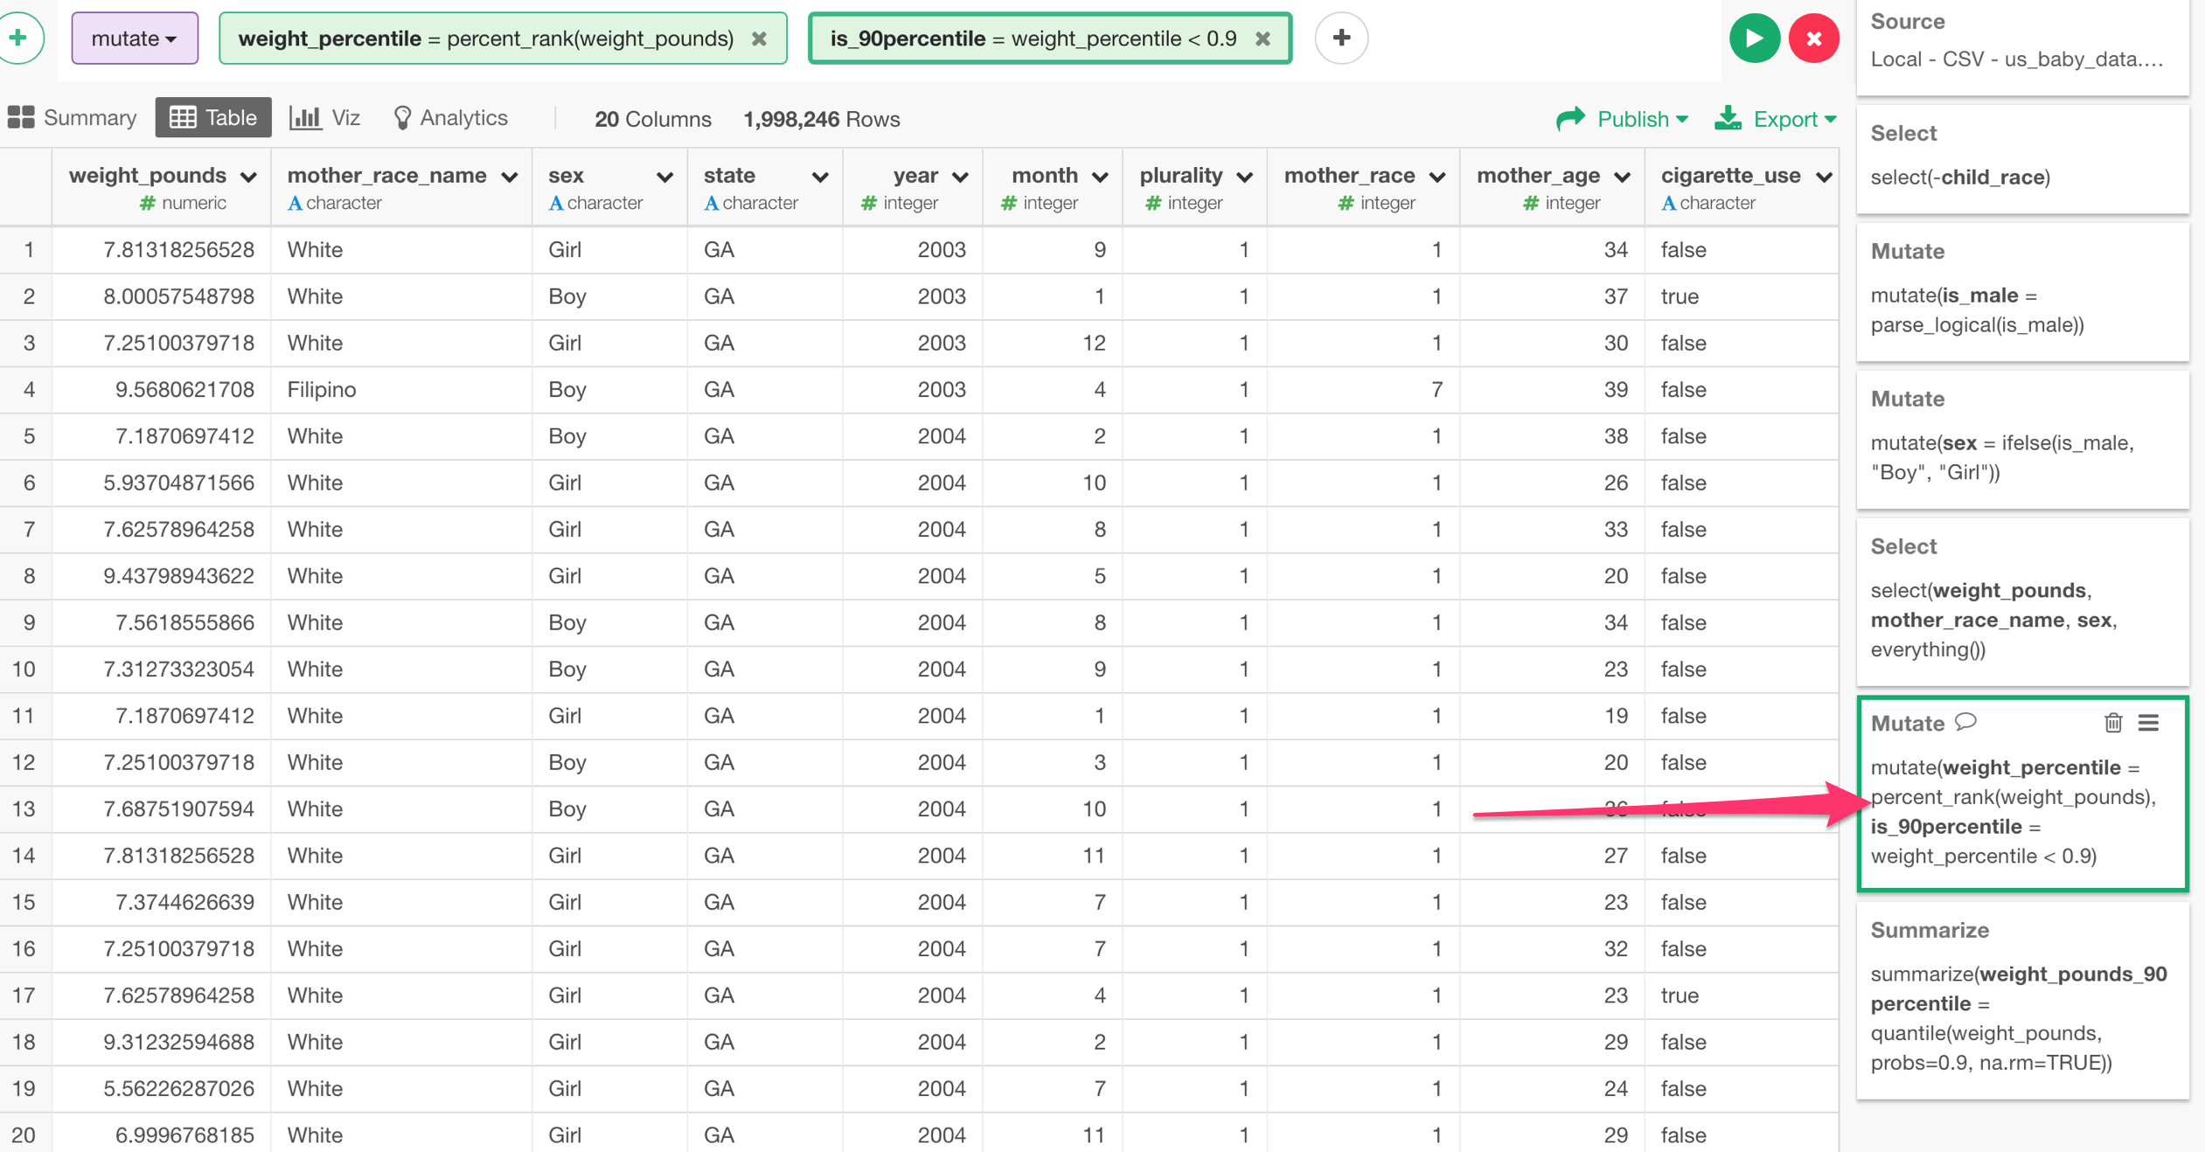
Task: Select the Summarize step in sidebar
Action: pos(2021,1001)
